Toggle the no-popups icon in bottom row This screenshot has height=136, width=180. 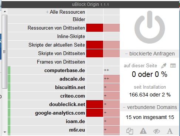point(130,131)
